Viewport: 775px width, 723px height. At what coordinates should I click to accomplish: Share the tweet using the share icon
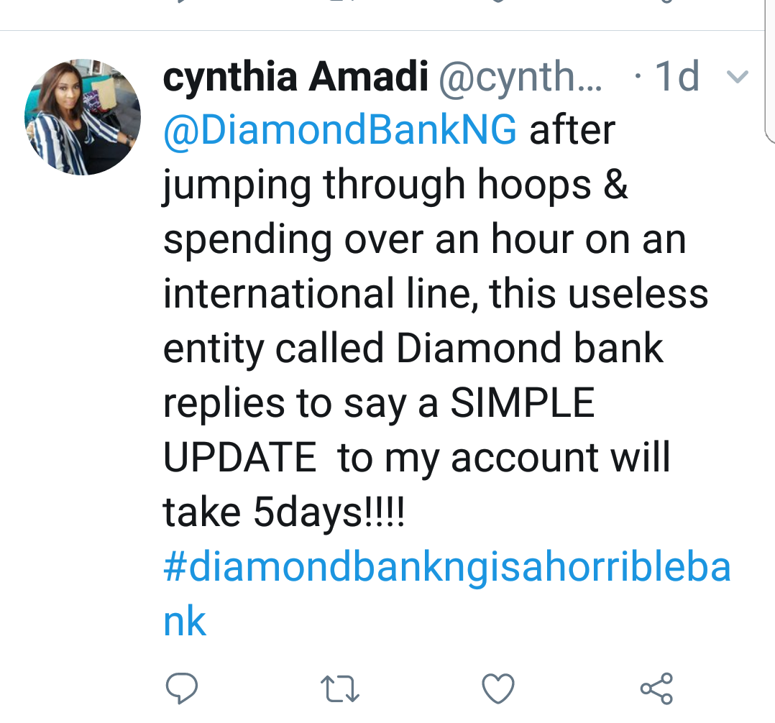tap(656, 688)
